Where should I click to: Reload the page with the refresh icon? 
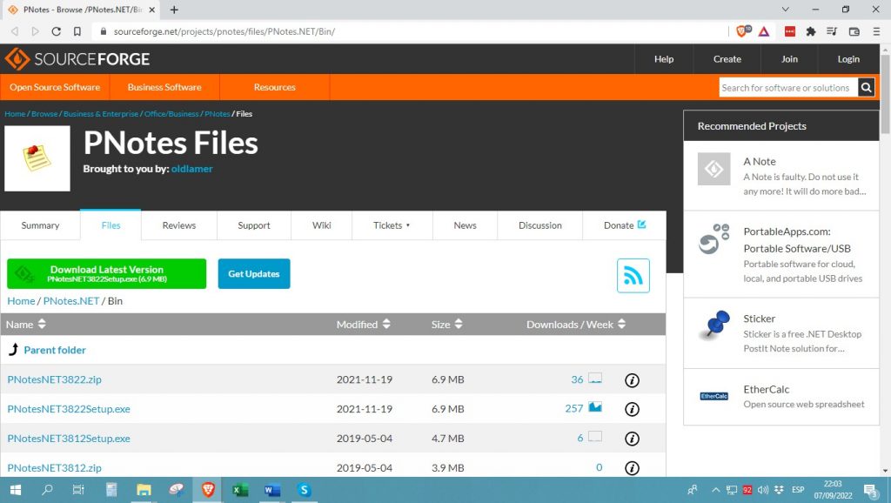(x=56, y=30)
